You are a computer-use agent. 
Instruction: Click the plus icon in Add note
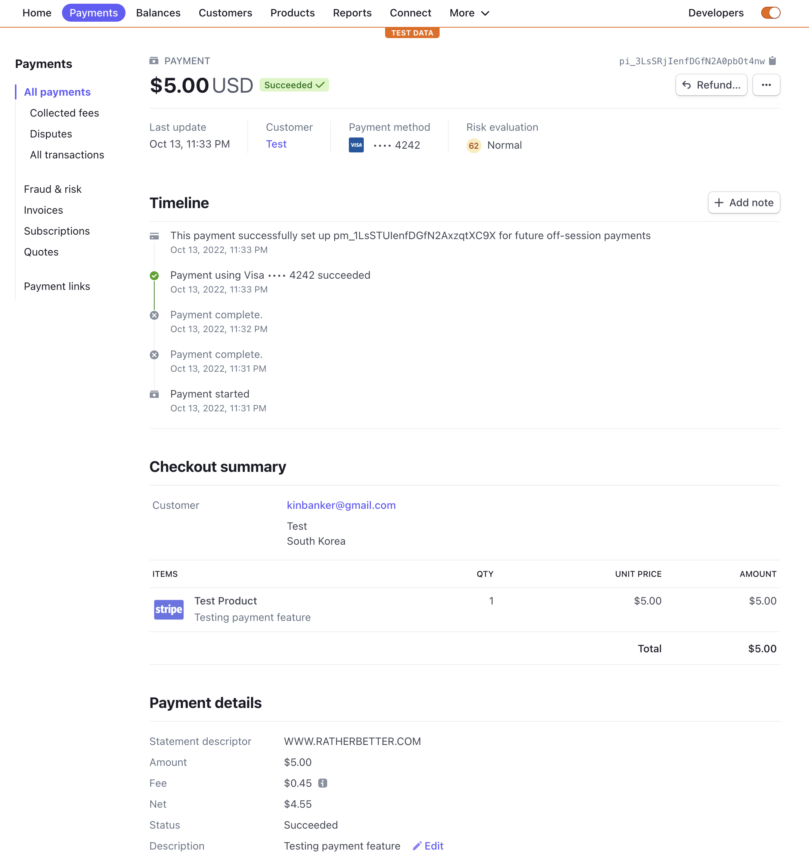pos(719,203)
